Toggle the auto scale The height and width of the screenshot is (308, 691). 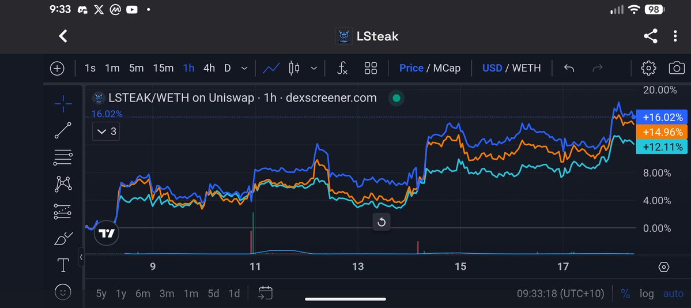click(x=674, y=294)
